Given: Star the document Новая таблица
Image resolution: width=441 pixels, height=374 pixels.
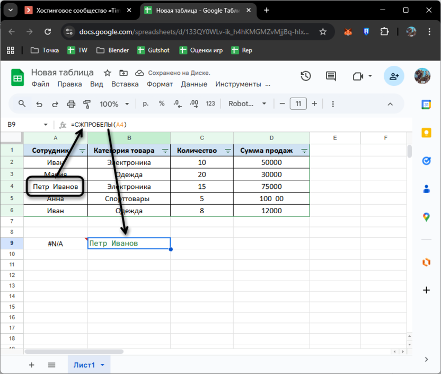Looking at the screenshot, I should point(108,73).
